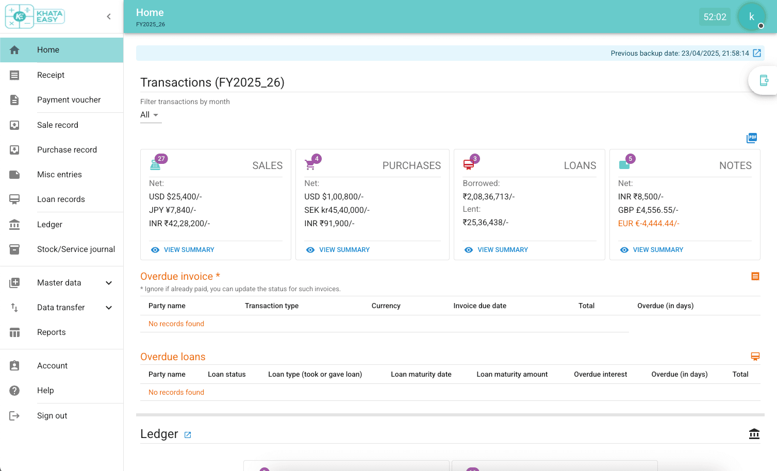Image resolution: width=777 pixels, height=471 pixels.
Task: Collapse the navigation sidebar with the chevron
Action: [108, 16]
